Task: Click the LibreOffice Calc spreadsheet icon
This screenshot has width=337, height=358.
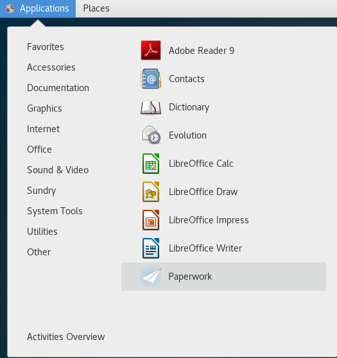Action: coord(151,164)
